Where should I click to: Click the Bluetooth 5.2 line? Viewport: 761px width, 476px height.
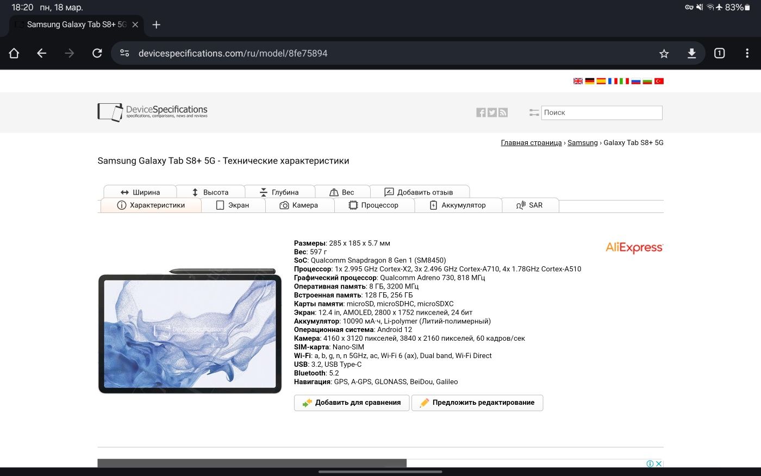pyautogui.click(x=316, y=373)
